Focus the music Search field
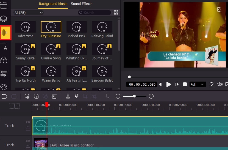Viewport: 228px width, 150px height. (x=94, y=13)
